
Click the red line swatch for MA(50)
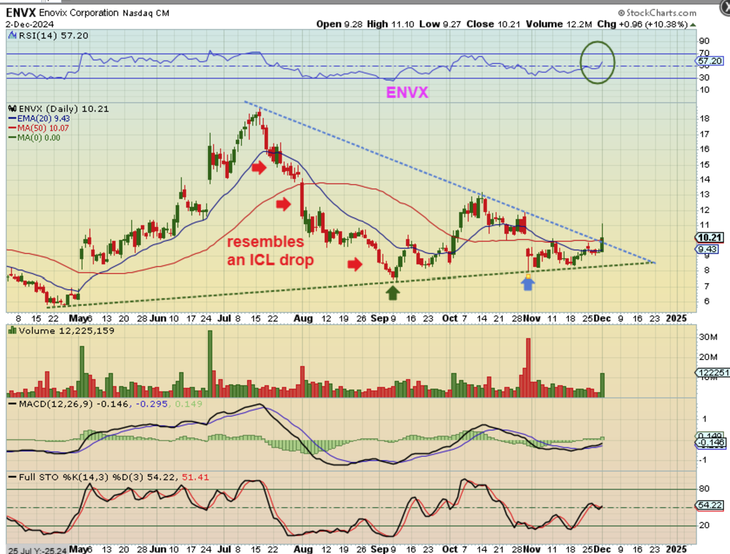point(12,128)
